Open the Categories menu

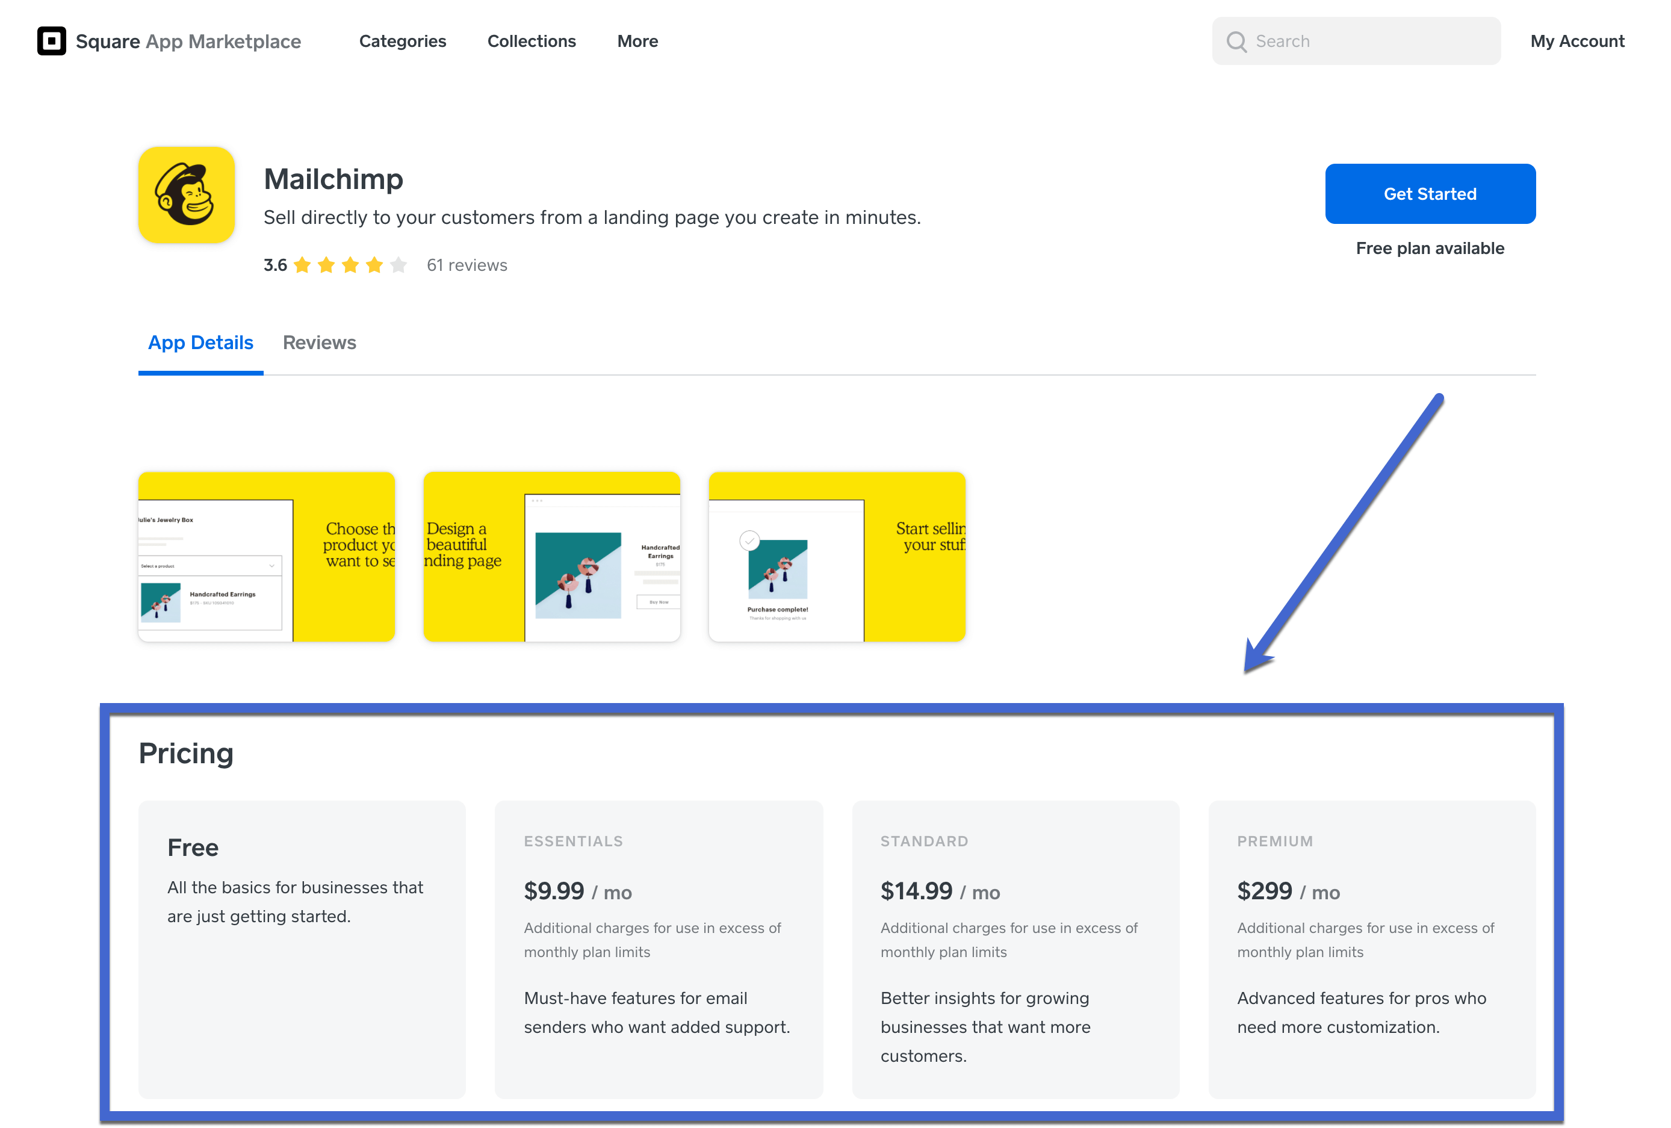click(403, 41)
